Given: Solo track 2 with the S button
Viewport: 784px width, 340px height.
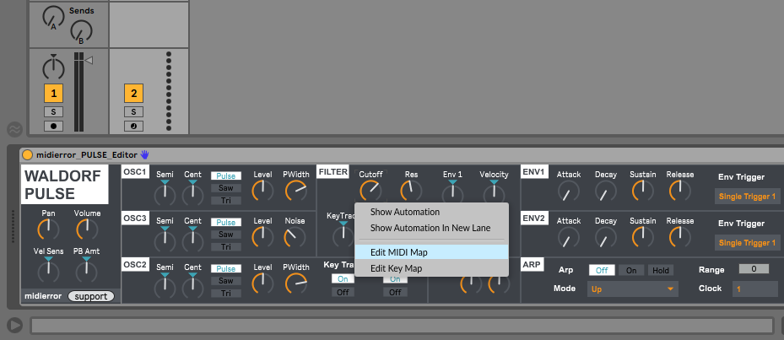Looking at the screenshot, I should coord(133,111).
